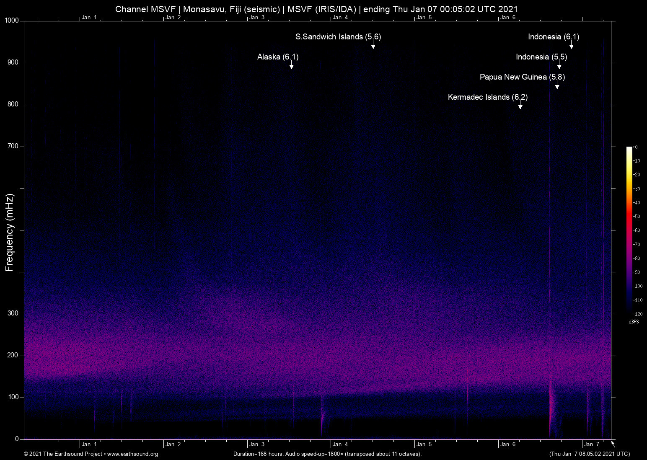Click the -60 color scale label
647x460 pixels.
636,230
